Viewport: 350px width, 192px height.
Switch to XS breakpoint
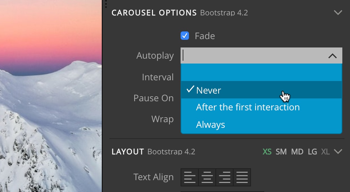(267, 152)
